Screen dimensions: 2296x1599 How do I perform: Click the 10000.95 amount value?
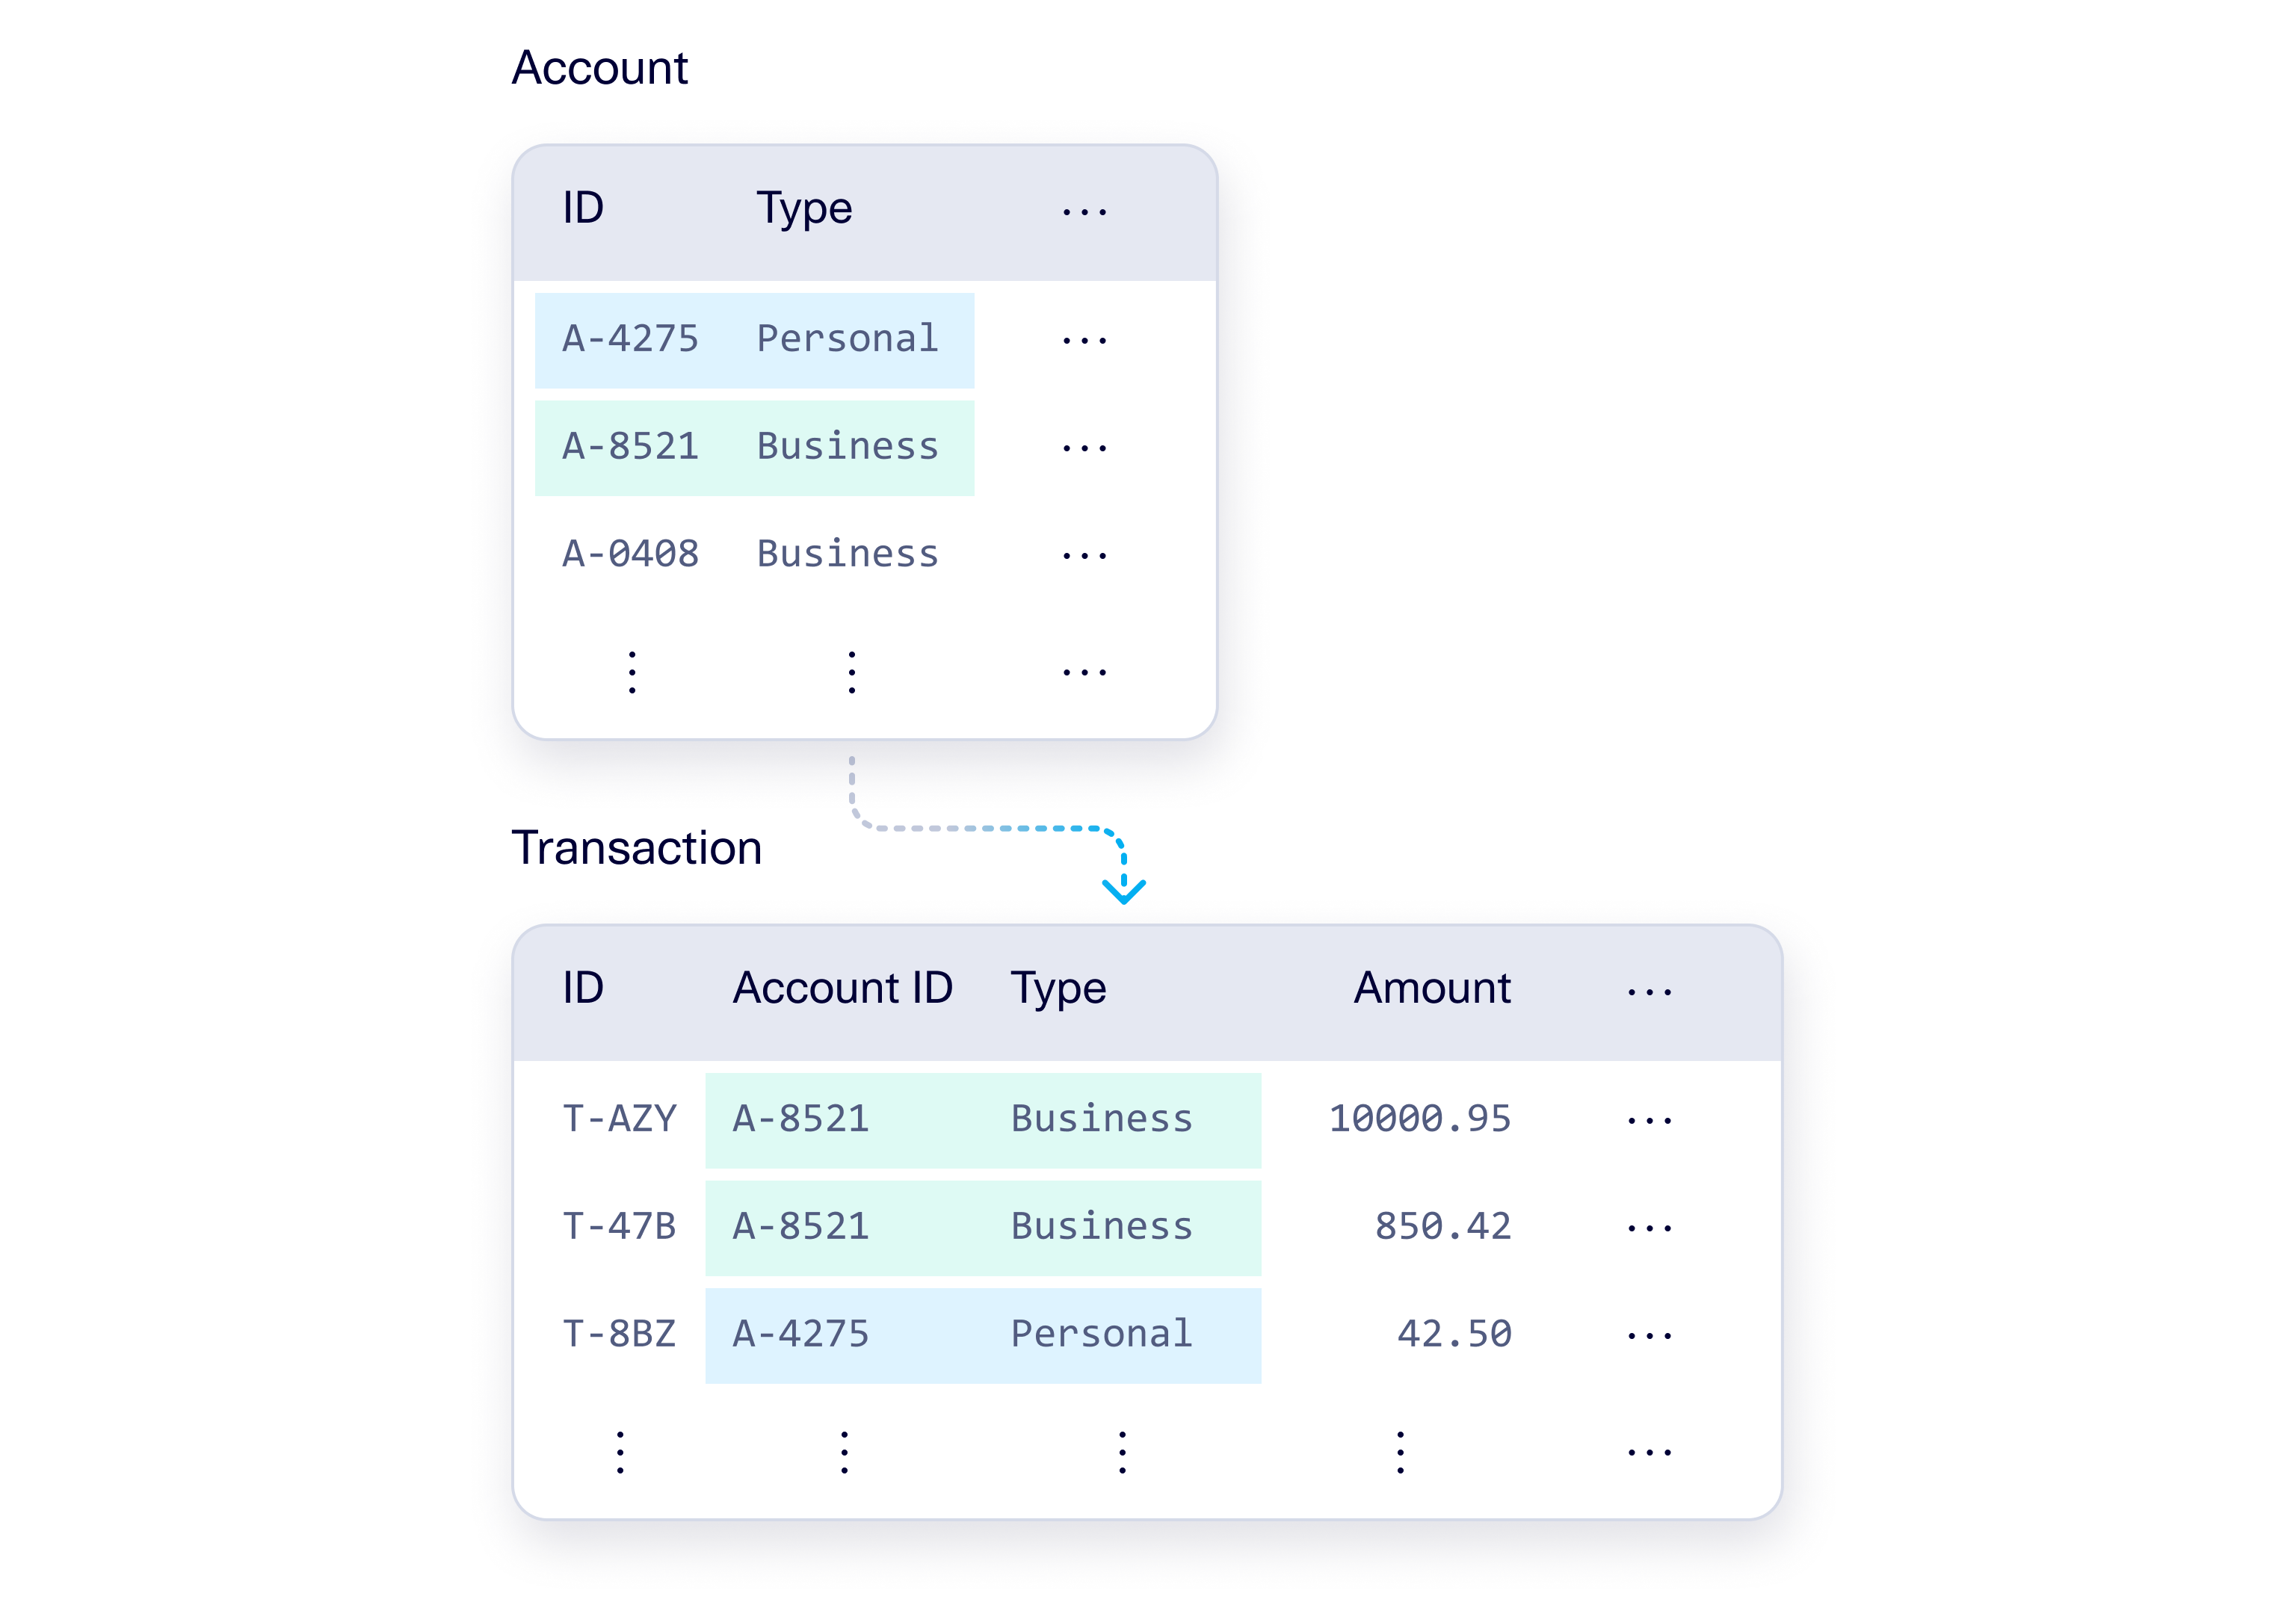pyautogui.click(x=1419, y=1119)
